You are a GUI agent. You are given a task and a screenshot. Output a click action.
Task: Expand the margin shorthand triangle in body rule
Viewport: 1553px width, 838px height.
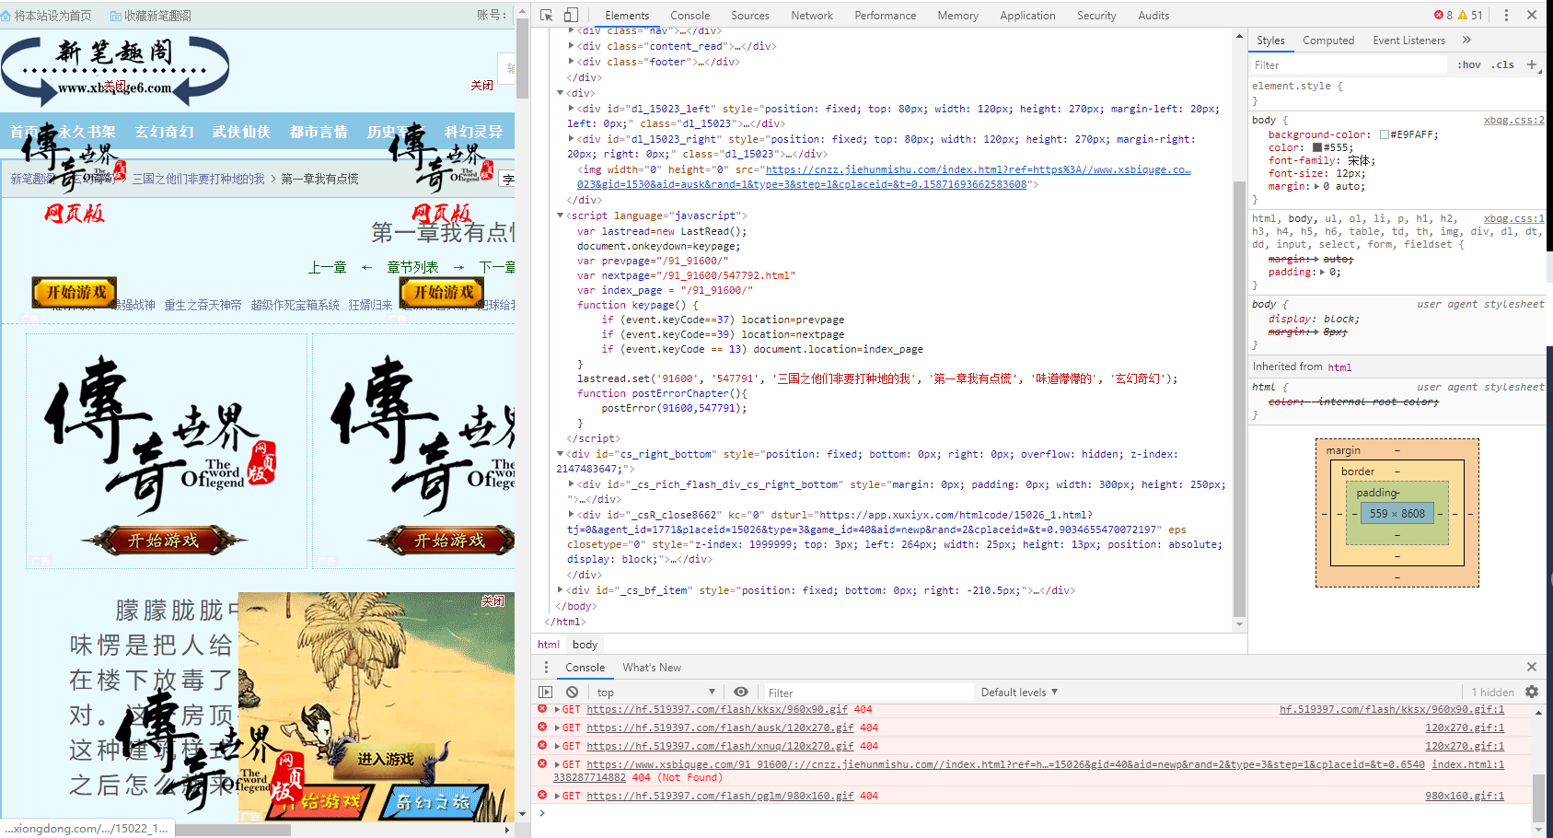pyautogui.click(x=1315, y=186)
